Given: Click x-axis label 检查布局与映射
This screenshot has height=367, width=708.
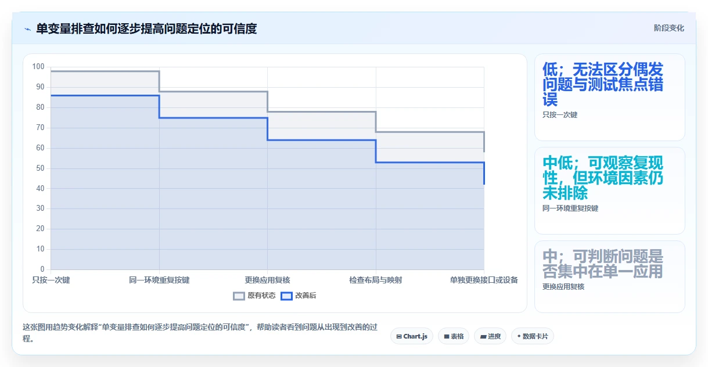Looking at the screenshot, I should click(376, 280).
